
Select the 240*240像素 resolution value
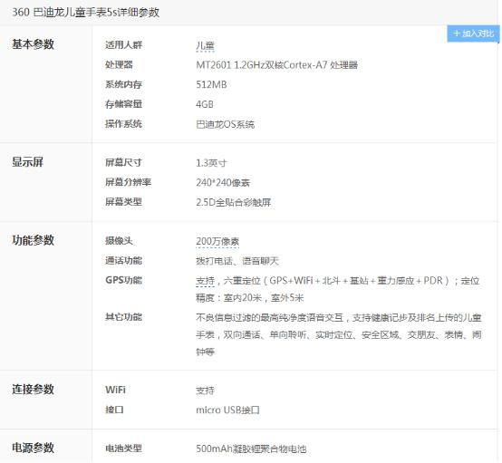[223, 182]
